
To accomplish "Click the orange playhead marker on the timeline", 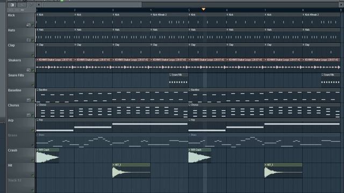I will (x=203, y=9).
